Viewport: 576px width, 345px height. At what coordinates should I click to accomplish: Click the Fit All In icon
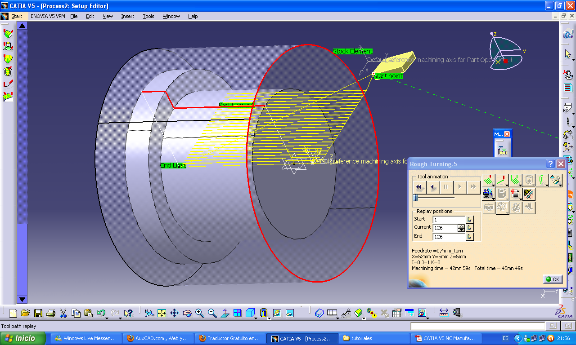[x=162, y=313]
